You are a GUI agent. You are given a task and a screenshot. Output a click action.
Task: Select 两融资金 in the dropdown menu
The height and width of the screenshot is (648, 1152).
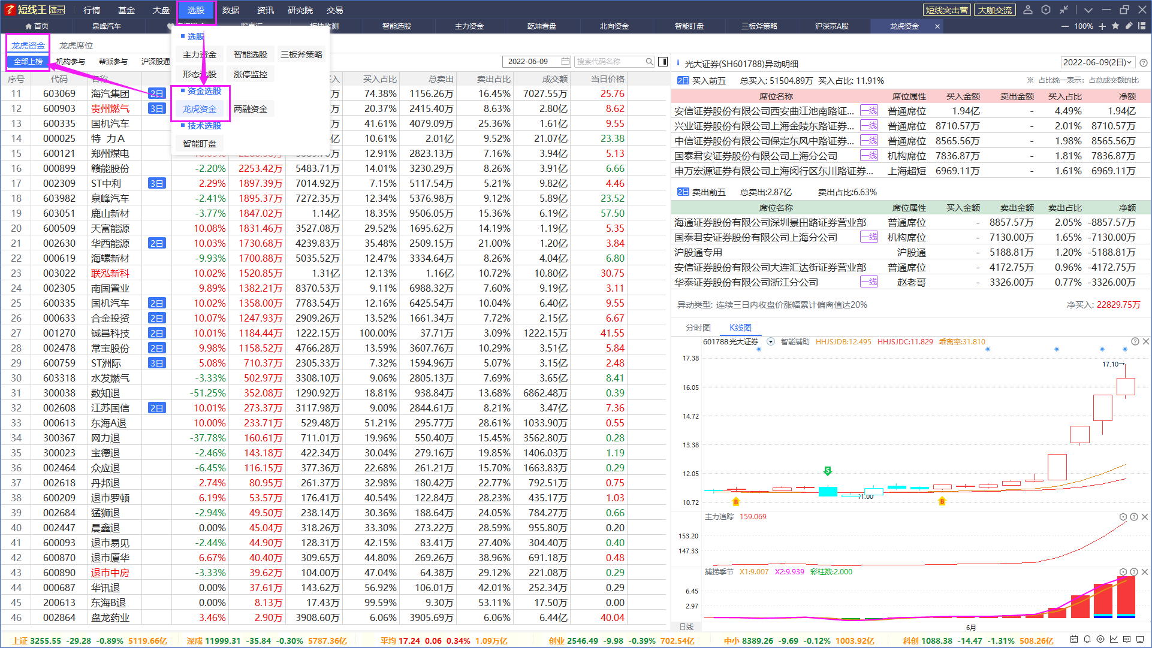pos(251,109)
